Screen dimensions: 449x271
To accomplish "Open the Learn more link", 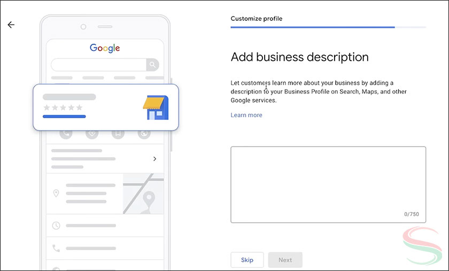I will (x=246, y=115).
